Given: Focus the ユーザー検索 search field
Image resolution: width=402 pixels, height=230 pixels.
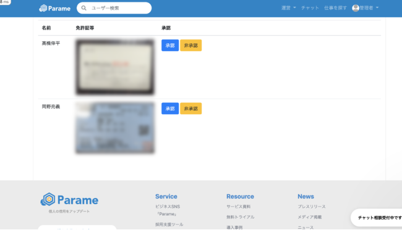Looking at the screenshot, I should point(114,8).
